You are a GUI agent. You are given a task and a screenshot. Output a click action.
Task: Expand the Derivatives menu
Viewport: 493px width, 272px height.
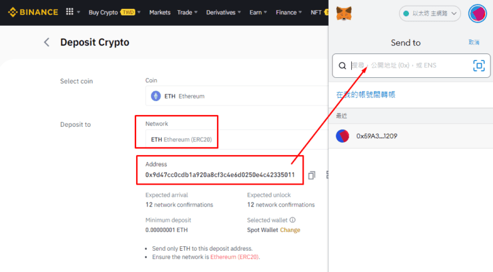[223, 12]
